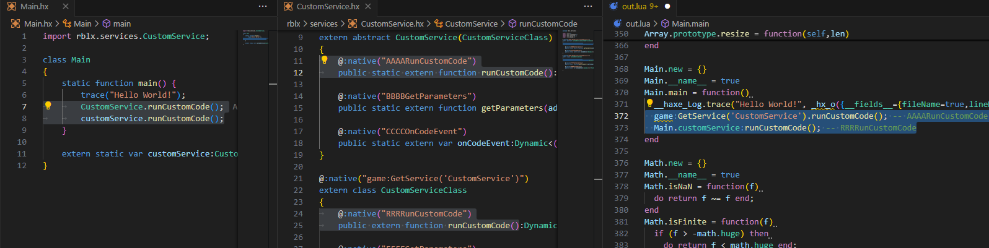Switch to the CustomService.hx editor tab
Viewport: 989px width, 248px height.
pos(327,6)
